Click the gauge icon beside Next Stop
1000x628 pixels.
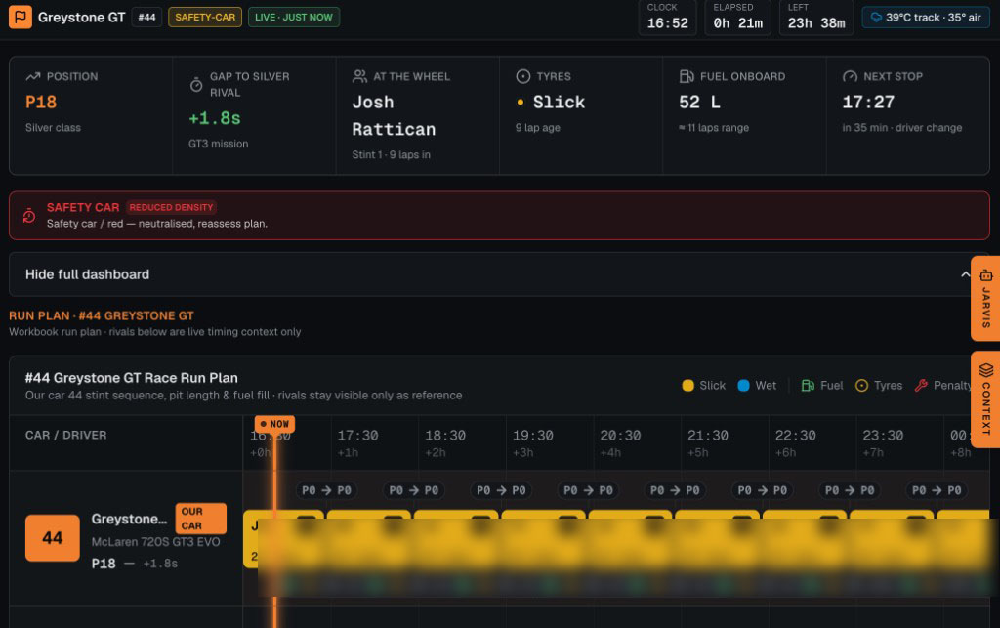click(x=850, y=76)
